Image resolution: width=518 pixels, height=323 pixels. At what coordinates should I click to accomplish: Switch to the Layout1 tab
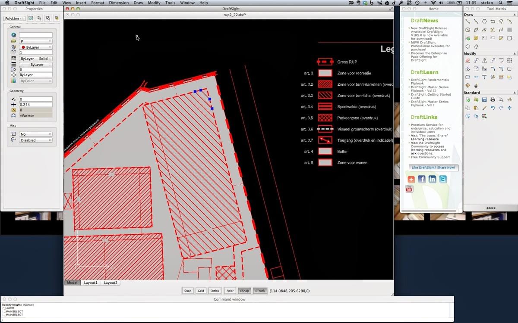pyautogui.click(x=91, y=283)
